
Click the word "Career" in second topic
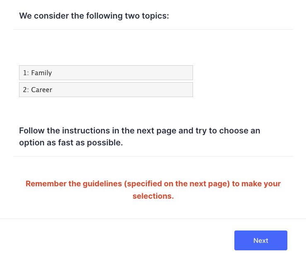pos(42,90)
